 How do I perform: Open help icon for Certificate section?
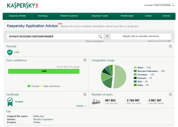(85, 94)
